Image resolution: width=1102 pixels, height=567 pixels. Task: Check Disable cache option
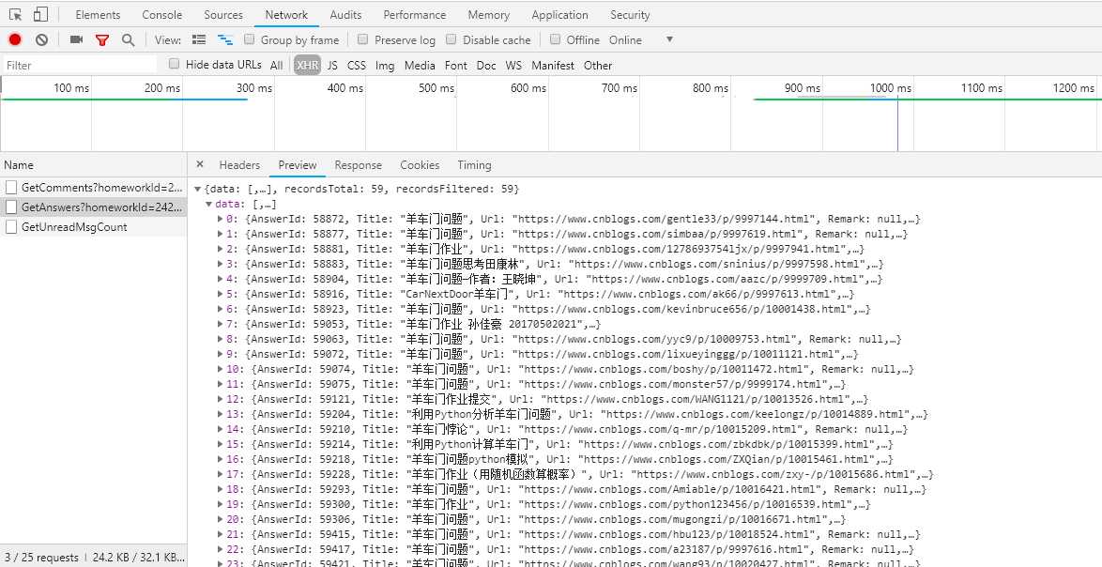(x=452, y=39)
